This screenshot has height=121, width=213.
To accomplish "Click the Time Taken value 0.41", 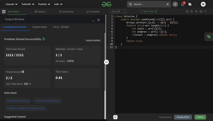I will [x=59, y=78].
